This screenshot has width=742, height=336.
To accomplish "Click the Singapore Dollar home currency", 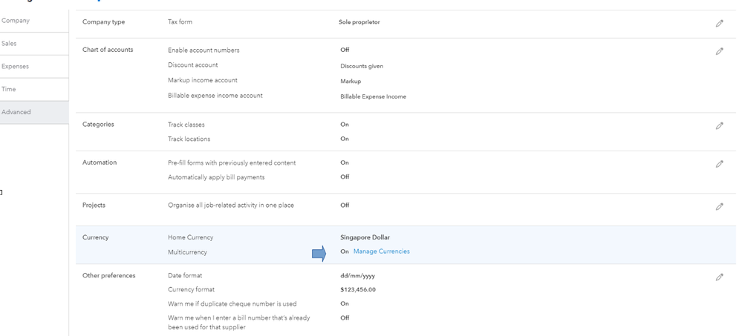I will (x=365, y=237).
